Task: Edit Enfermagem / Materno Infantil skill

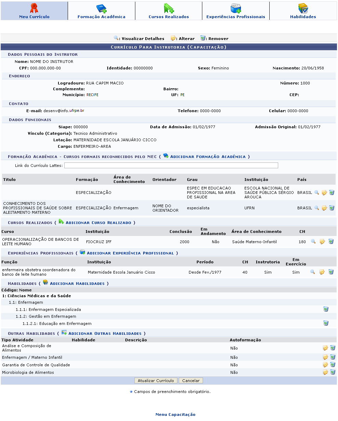Action: pos(325,357)
